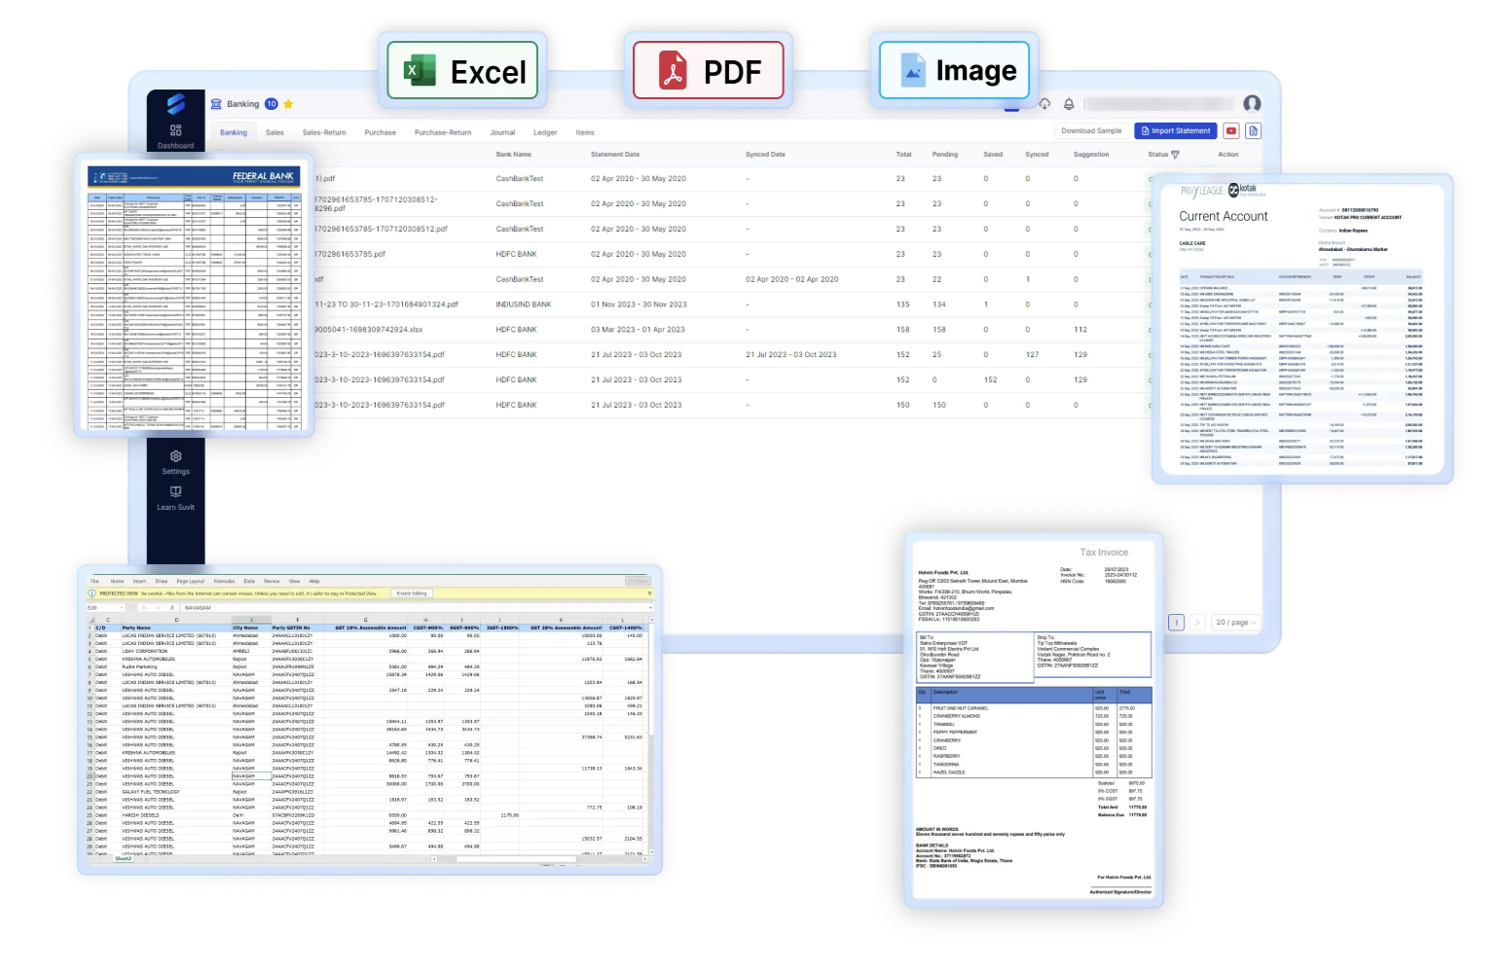Go to the Purchase-Return tab

443,132
